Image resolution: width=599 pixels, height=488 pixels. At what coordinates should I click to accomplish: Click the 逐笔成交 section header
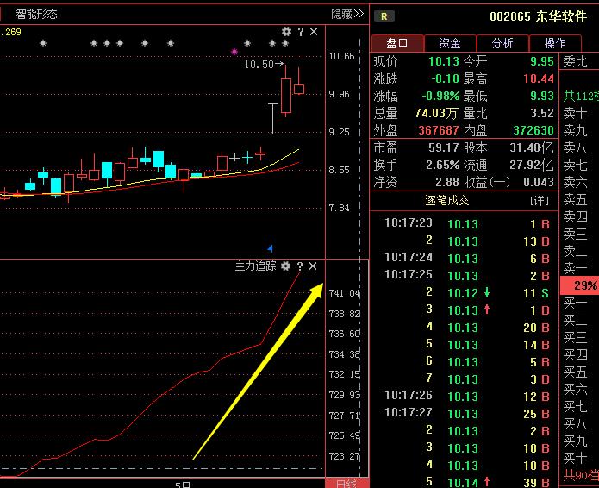pyautogui.click(x=447, y=200)
